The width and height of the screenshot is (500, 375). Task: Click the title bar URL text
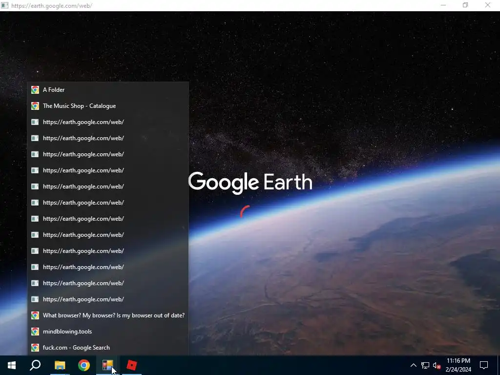pos(52,6)
